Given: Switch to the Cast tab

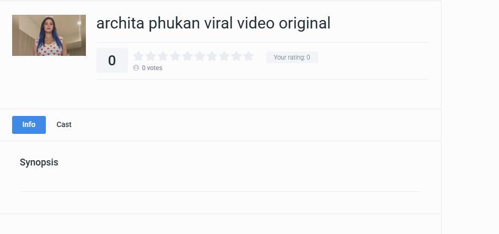Looking at the screenshot, I should click(x=64, y=125).
